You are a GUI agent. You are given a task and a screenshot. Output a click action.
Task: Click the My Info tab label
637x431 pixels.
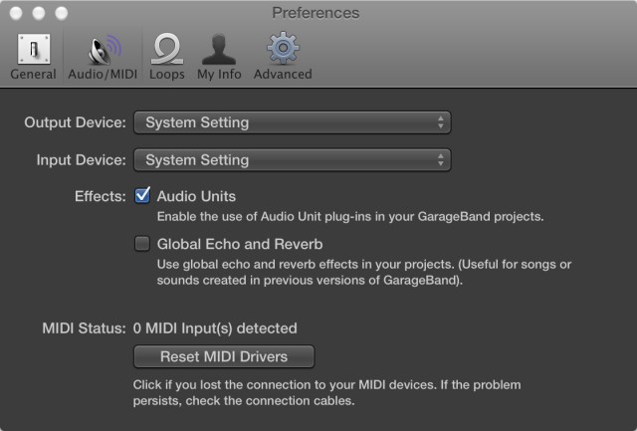point(219,74)
